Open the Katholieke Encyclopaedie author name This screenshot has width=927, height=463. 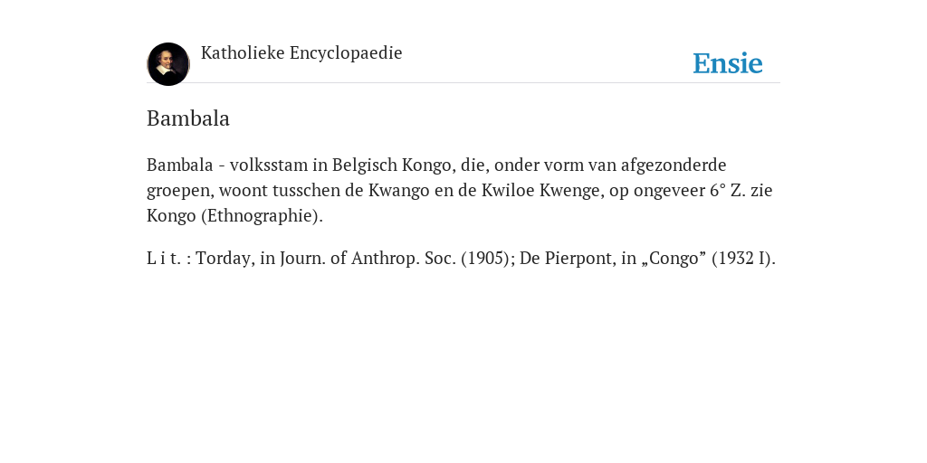click(301, 53)
